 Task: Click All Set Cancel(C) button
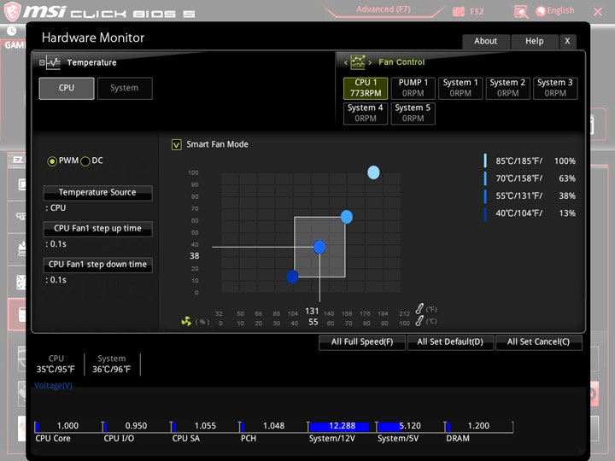coord(538,342)
